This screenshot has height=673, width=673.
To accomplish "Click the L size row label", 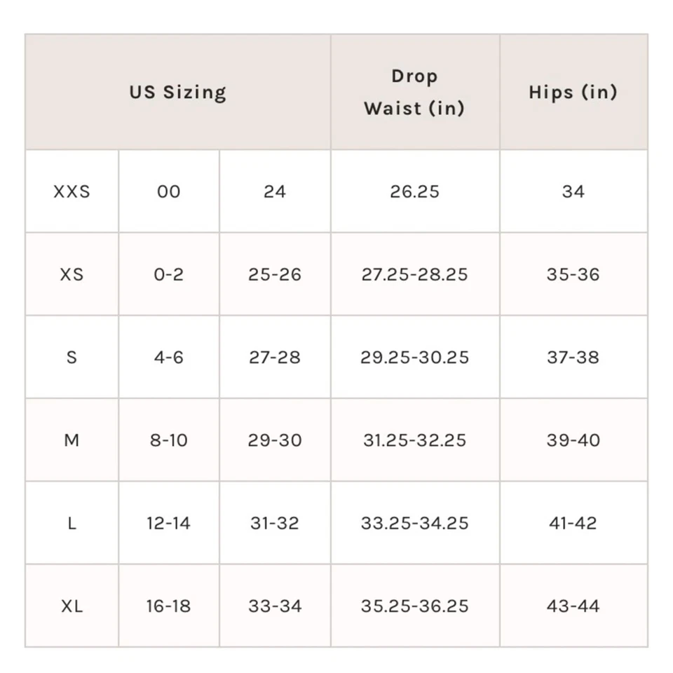I will click(72, 523).
